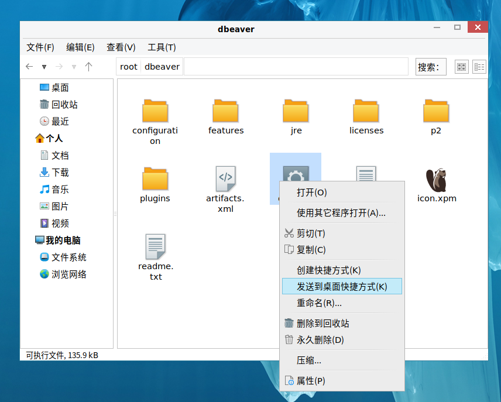Switch to icon grid view
This screenshot has width=501, height=402.
pos(461,67)
